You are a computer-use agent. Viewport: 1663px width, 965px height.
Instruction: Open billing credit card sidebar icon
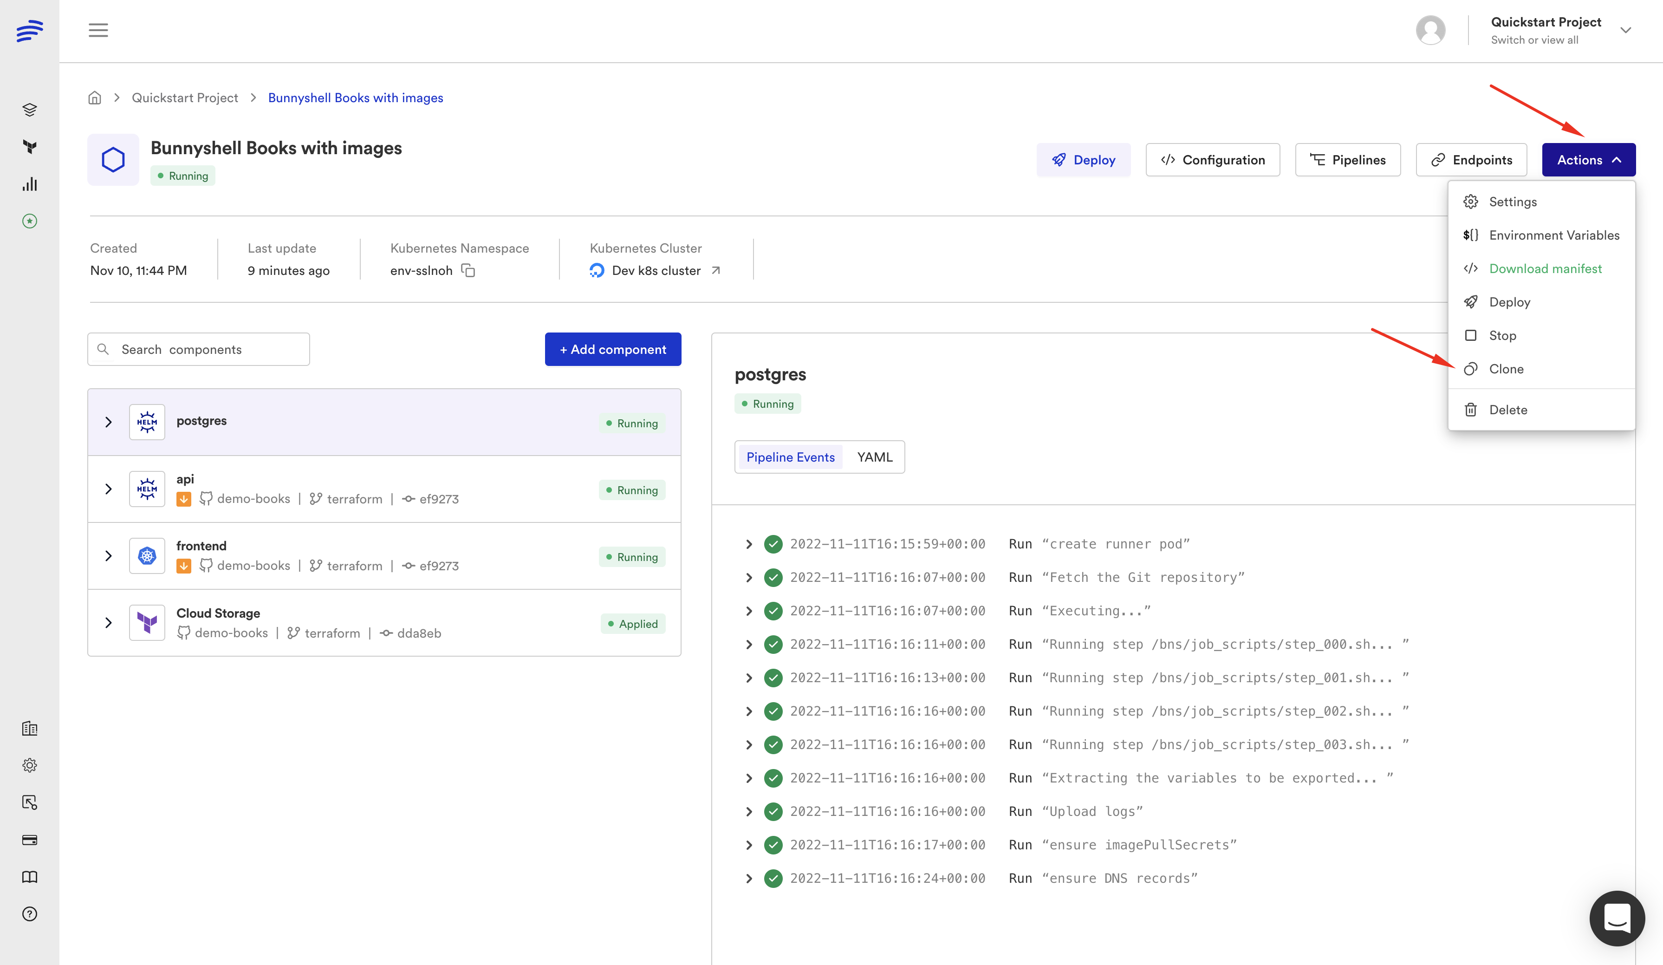point(30,840)
